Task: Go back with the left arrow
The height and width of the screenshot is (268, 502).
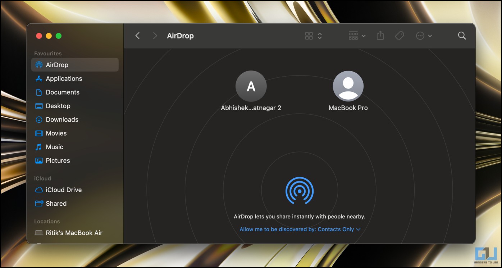Action: point(137,36)
